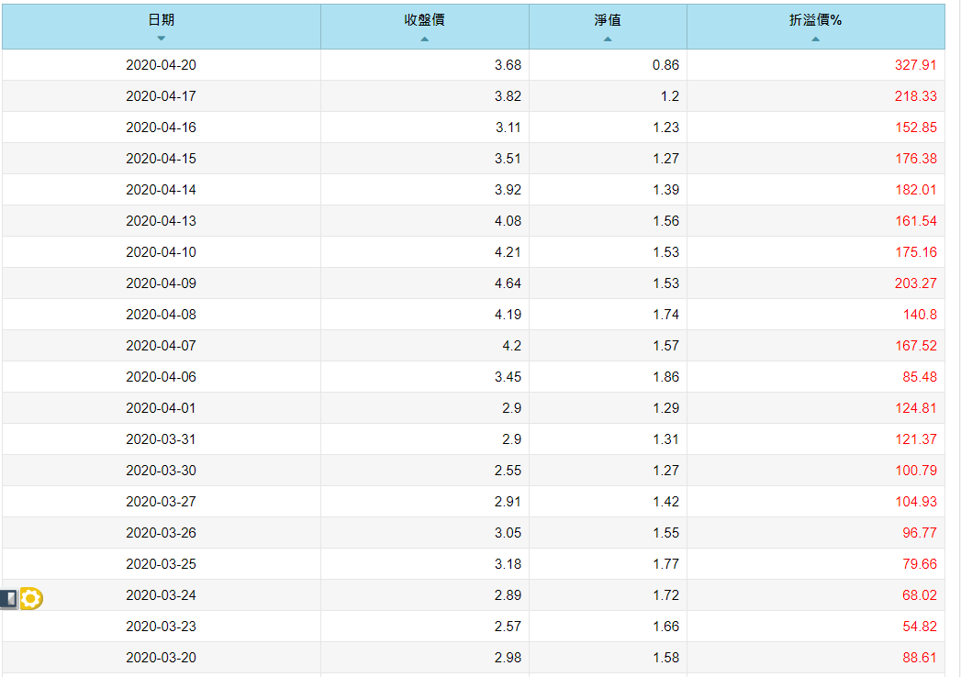This screenshot has height=677, width=961.
Task: Sort by the 收盤價 column header text
Action: click(x=424, y=20)
